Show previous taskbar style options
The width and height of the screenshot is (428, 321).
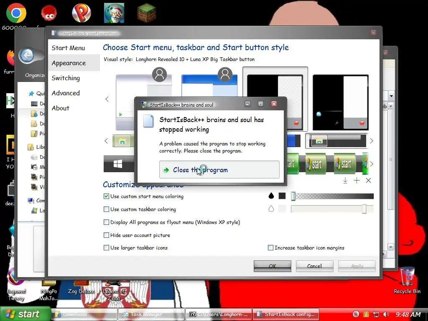coord(107,141)
